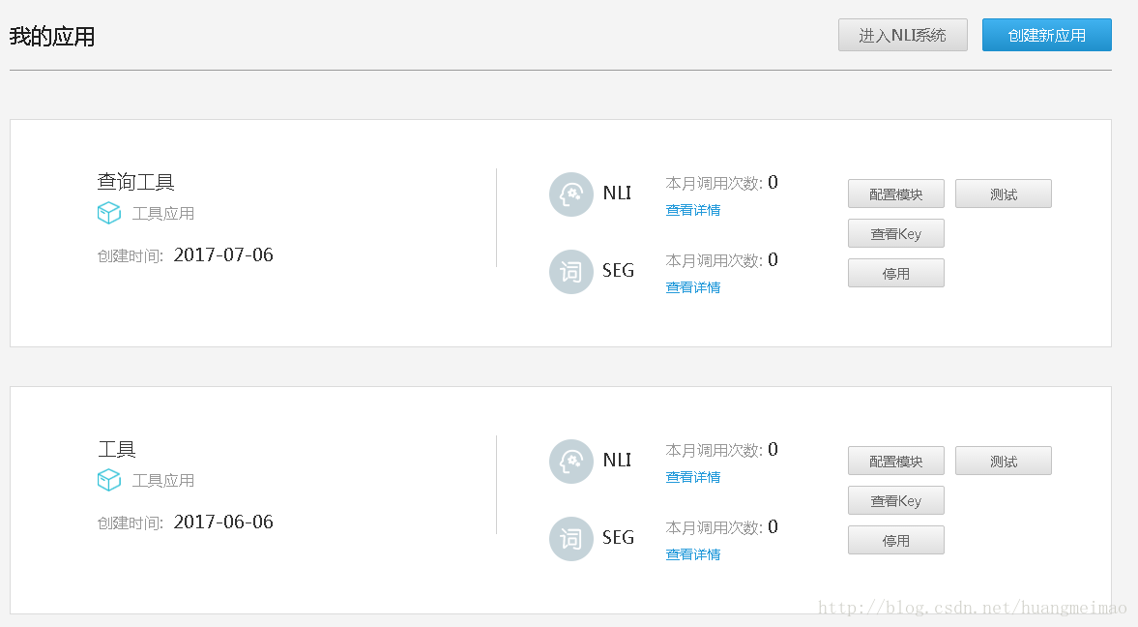Click 测试 button for 查询工具
Viewport: 1138px width, 627px height.
click(x=1004, y=194)
